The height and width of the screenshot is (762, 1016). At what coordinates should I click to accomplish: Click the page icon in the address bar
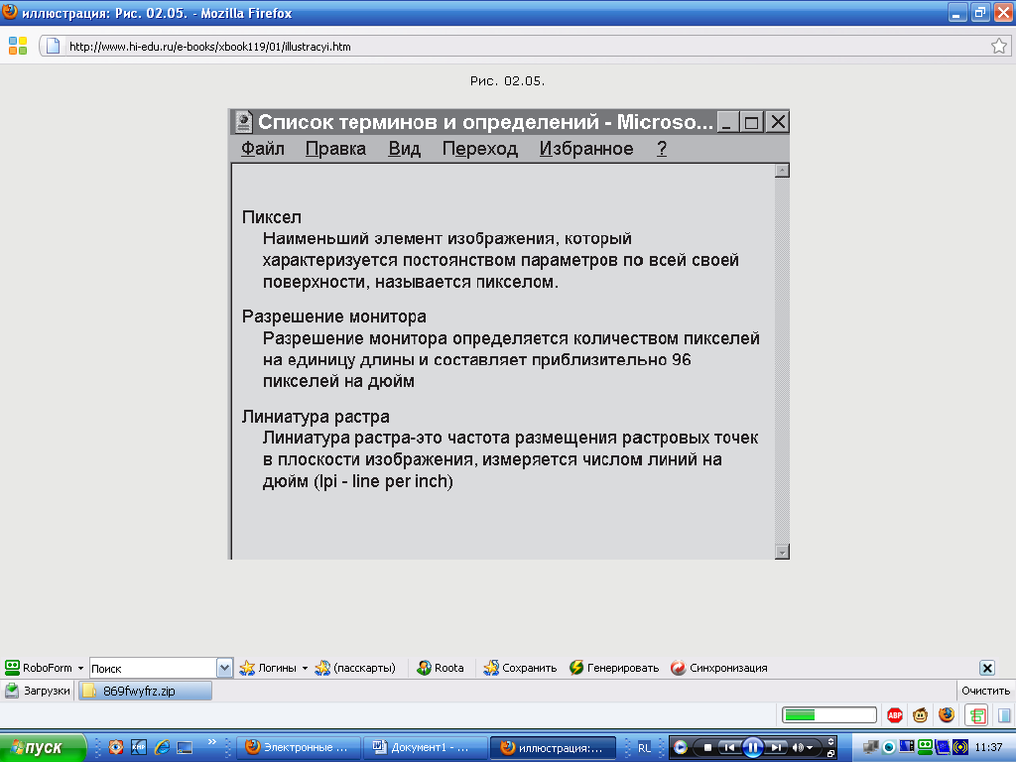pos(54,46)
